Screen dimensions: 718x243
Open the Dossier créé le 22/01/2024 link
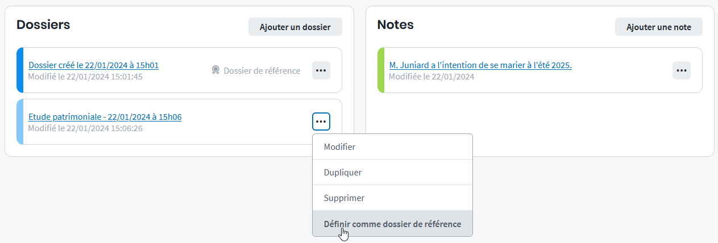tap(93, 65)
